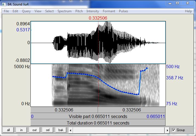The height and width of the screenshot is (136, 196).
Task: Click the 'sel' zoom button
Action: pyautogui.click(x=47, y=130)
